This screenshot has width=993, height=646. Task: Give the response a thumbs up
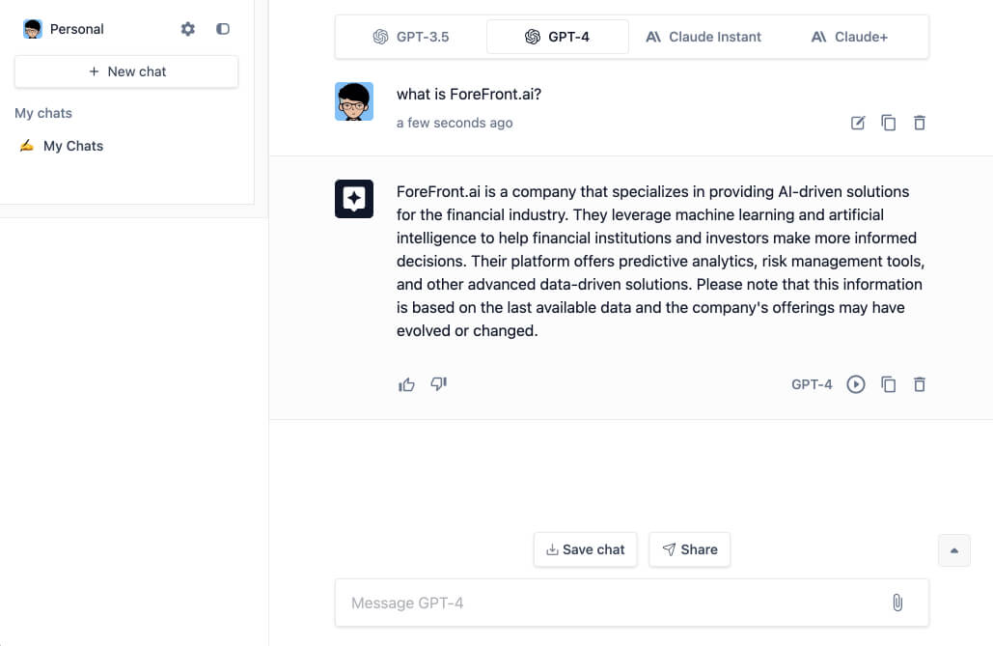(x=406, y=384)
